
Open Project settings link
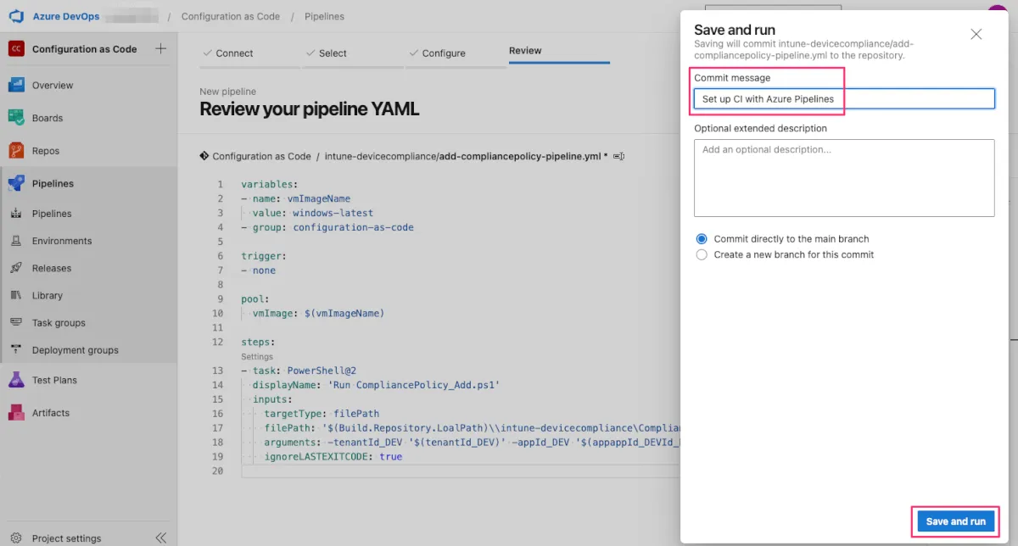tap(66, 538)
